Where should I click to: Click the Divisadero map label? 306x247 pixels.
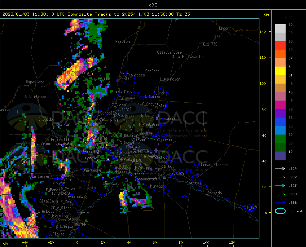pyautogui.click(x=166, y=119)
